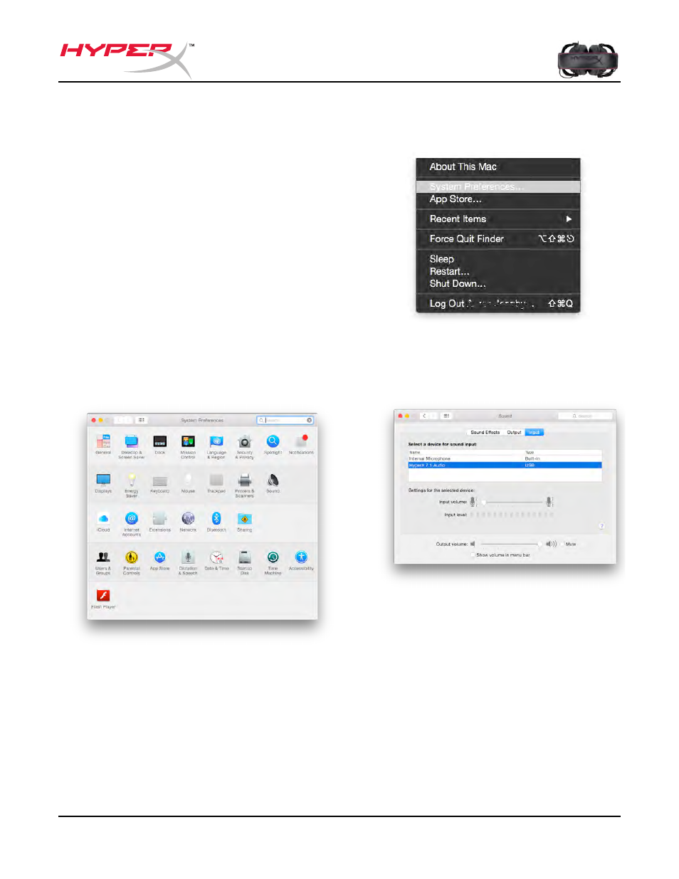Select Shut Down… from the Apple menu
This screenshot has height=879, width=679.
pyautogui.click(x=498, y=283)
